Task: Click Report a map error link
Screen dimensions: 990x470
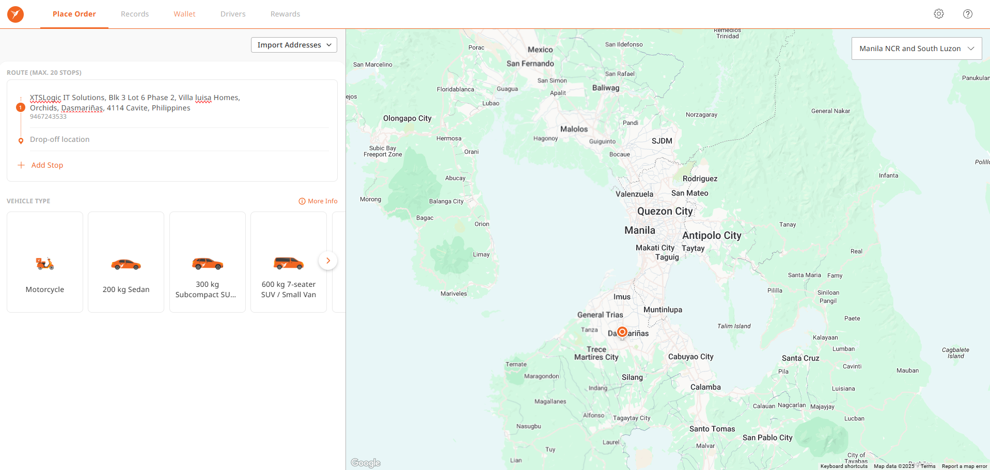Action: coord(964,466)
